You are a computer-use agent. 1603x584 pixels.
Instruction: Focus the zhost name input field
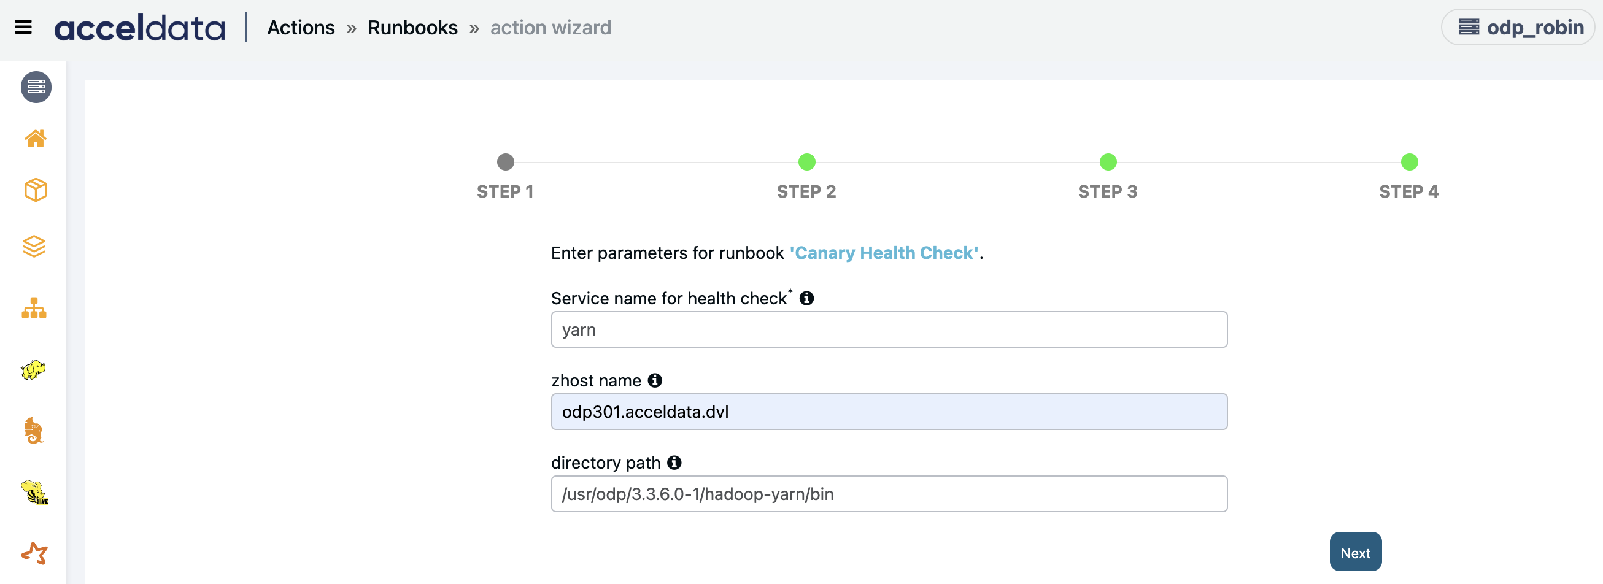[x=889, y=412]
